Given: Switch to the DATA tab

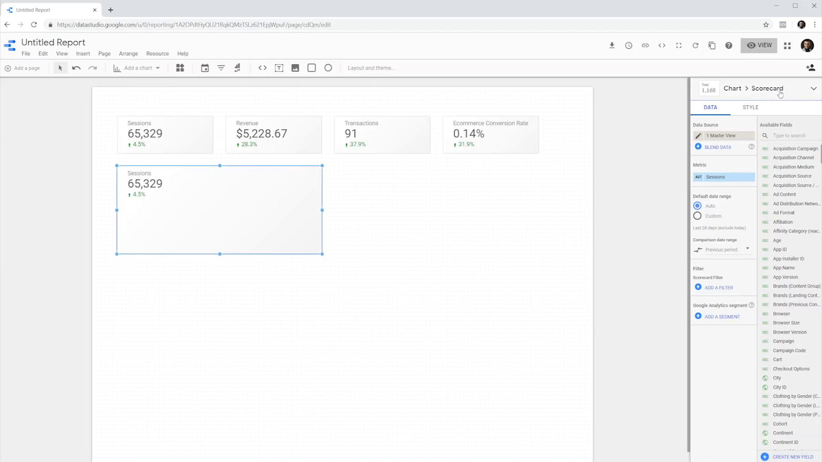Looking at the screenshot, I should point(711,107).
